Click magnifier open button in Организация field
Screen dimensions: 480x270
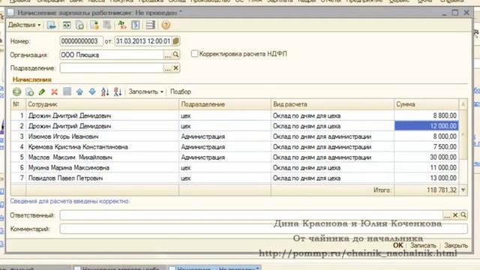[x=175, y=55]
